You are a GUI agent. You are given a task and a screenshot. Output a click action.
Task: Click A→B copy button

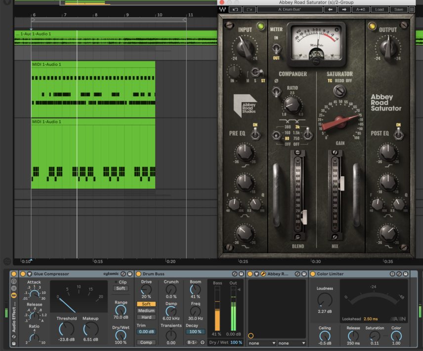coord(360,10)
